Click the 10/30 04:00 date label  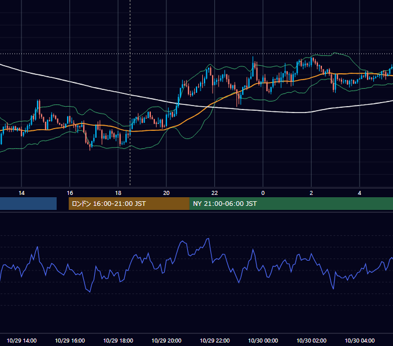click(x=359, y=340)
